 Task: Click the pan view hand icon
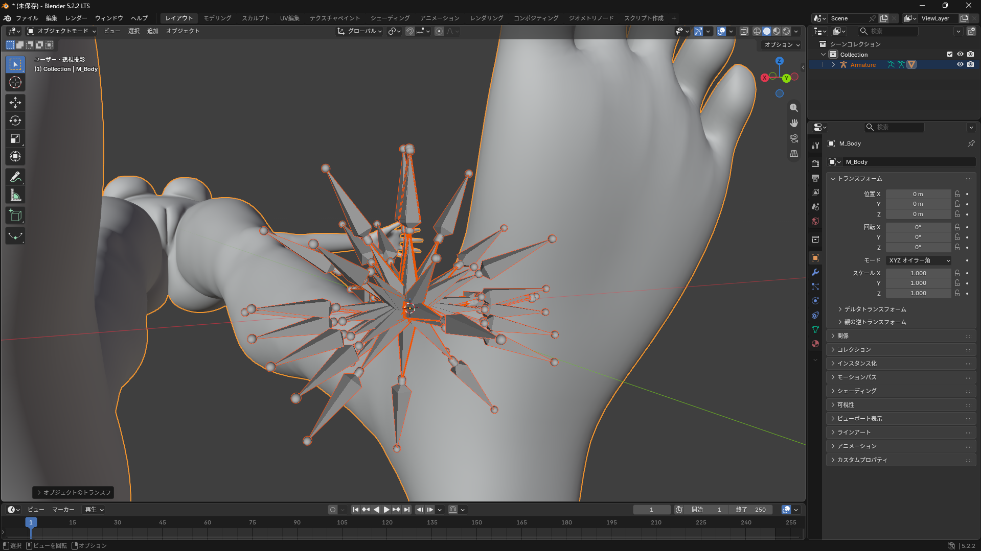point(794,123)
